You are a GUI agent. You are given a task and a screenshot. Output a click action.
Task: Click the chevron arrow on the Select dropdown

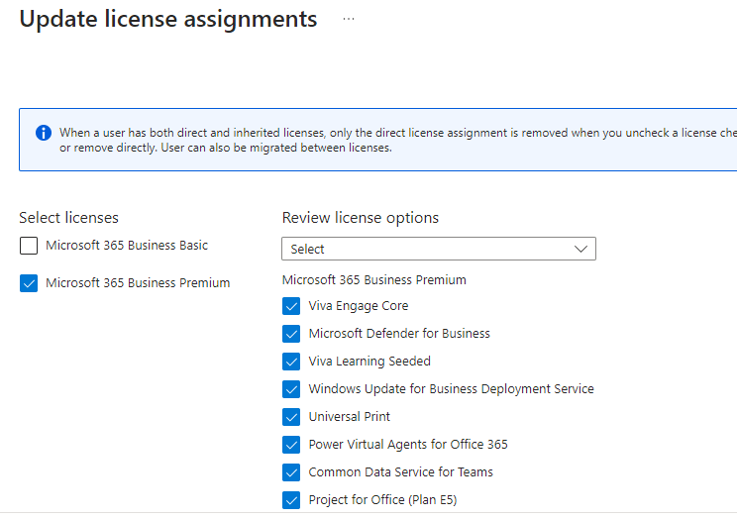pyautogui.click(x=581, y=249)
